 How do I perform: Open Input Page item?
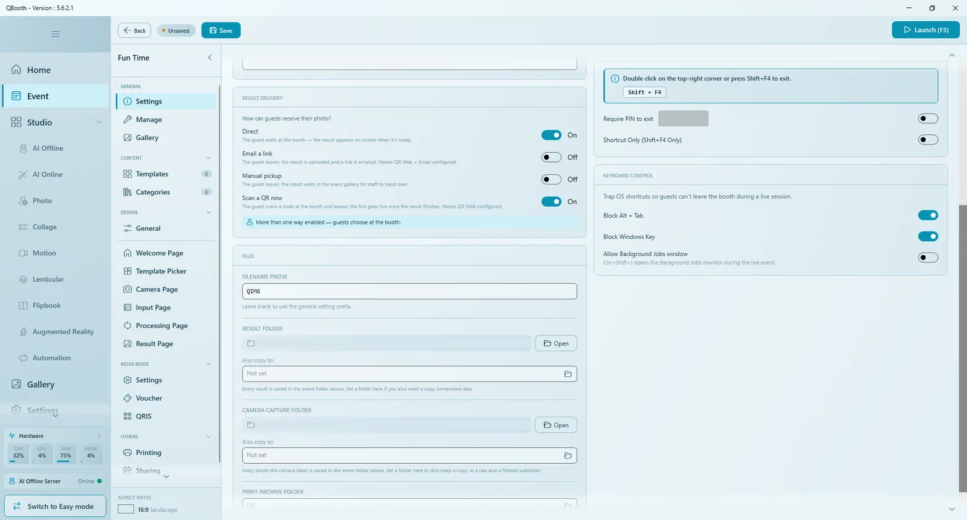coord(166,308)
